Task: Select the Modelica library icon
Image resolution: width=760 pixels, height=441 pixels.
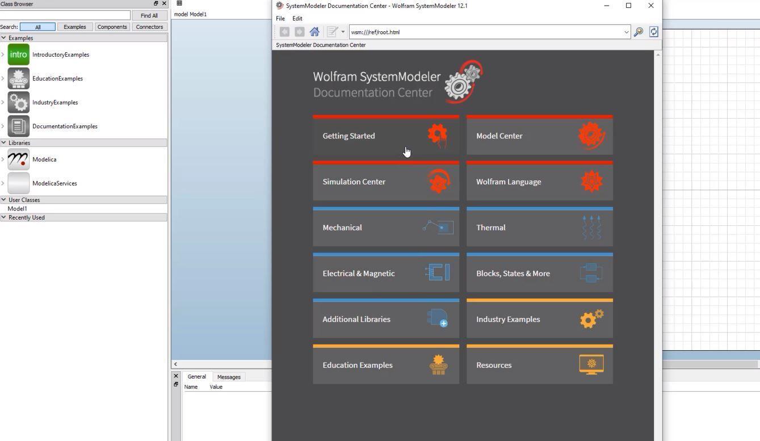Action: click(18, 159)
